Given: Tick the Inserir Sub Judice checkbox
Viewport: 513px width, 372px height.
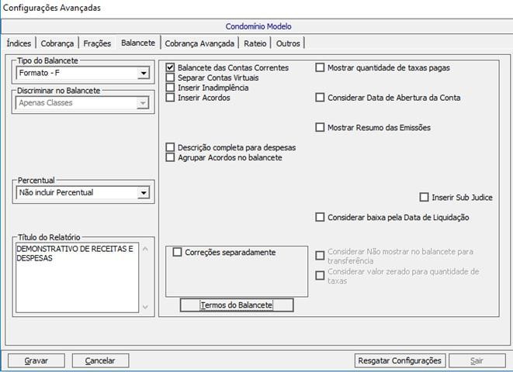Looking at the screenshot, I should (x=424, y=198).
